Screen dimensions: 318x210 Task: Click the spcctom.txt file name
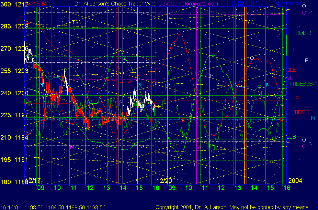(x=288, y=4)
